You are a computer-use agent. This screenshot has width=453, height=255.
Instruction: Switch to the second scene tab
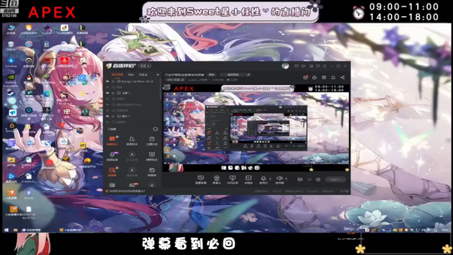click(x=131, y=75)
